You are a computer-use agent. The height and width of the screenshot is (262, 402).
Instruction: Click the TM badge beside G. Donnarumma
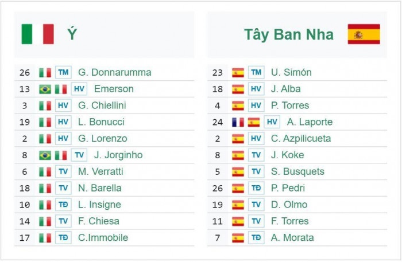[x=63, y=72]
